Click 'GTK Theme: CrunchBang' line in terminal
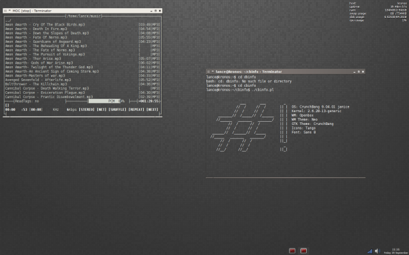Screen dimensions: 409x255 tap(313, 124)
